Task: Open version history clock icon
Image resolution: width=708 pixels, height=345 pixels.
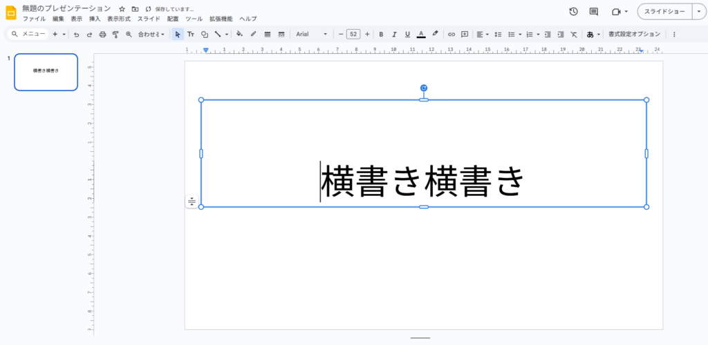Action: click(573, 12)
